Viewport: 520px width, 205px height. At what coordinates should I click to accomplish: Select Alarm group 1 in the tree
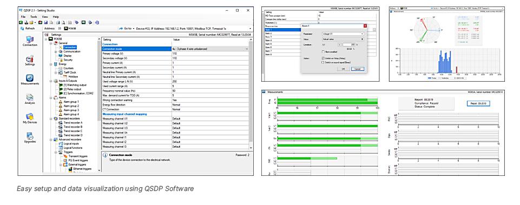(69, 102)
